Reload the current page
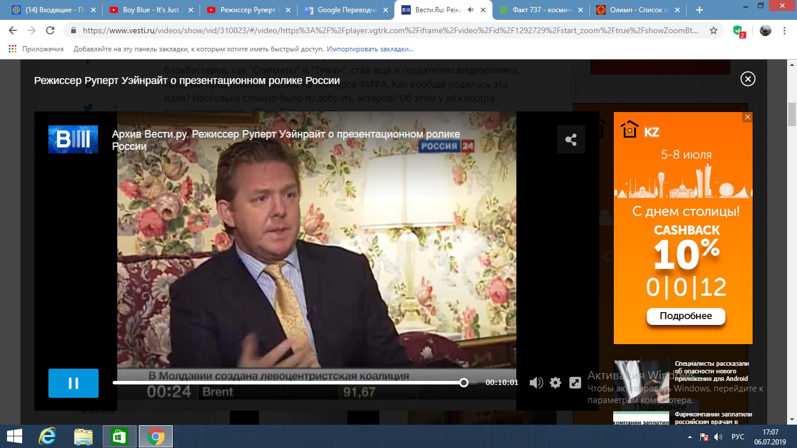The image size is (797, 448). pos(50,30)
